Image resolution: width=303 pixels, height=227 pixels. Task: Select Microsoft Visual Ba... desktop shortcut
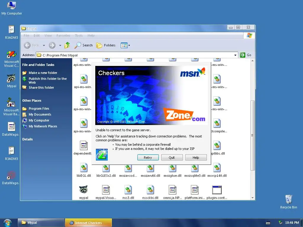coord(11,106)
